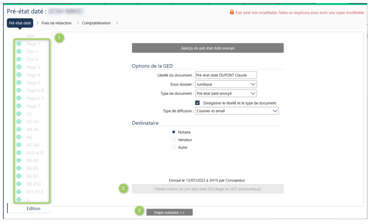Click the green check icon beside A1
The height and width of the screenshot is (224, 376).
pyautogui.click(x=19, y=114)
